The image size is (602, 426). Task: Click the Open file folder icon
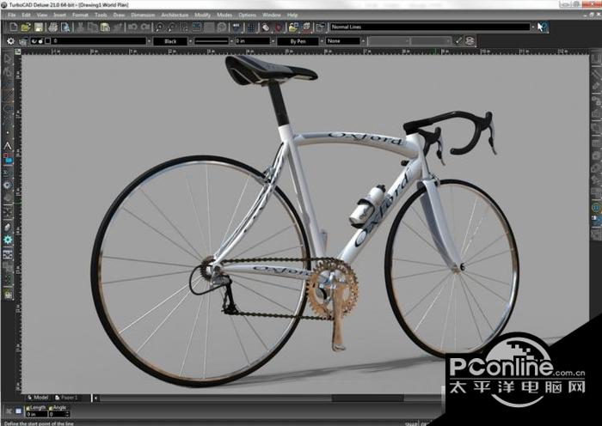pos(26,27)
